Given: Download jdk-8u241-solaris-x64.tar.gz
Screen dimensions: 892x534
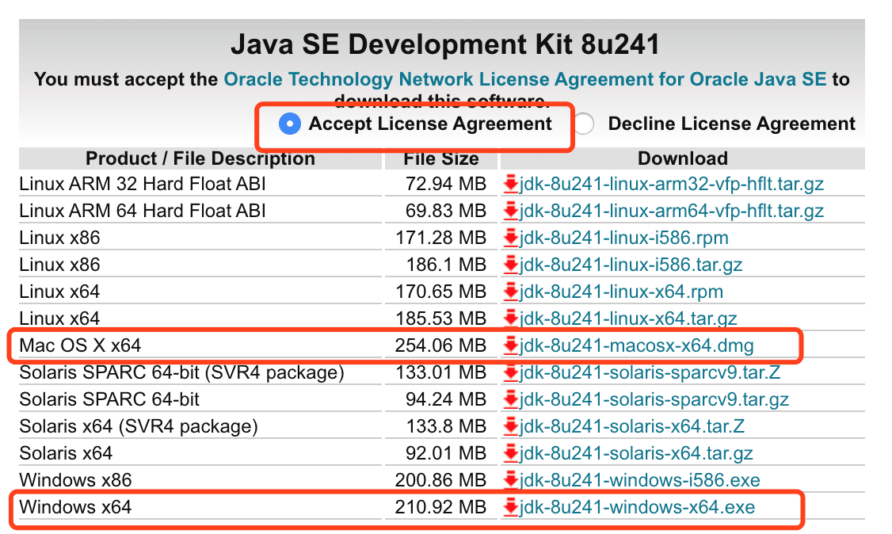Looking at the screenshot, I should 636,452.
